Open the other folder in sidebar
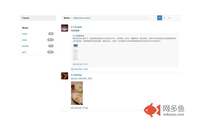Viewport: 199px width, 124px height. click(x=24, y=40)
